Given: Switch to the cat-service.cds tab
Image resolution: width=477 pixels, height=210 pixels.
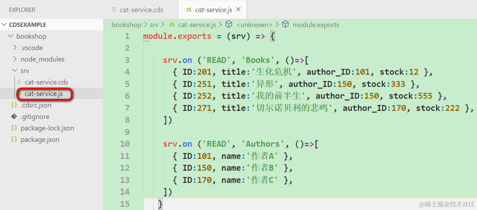Looking at the screenshot, I should pos(141,10).
